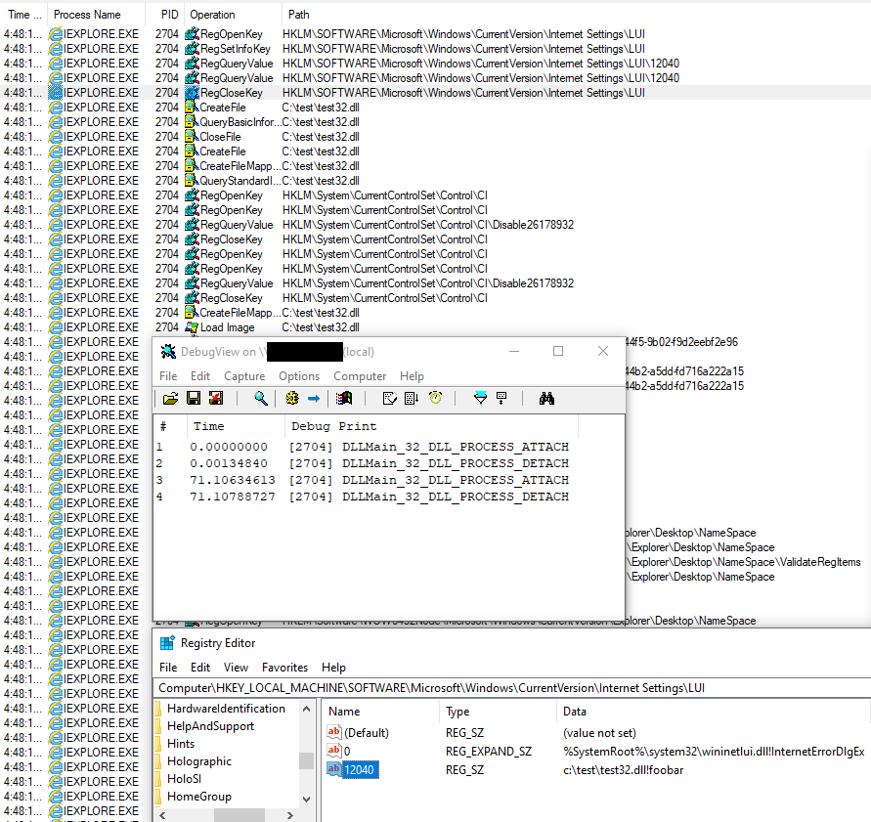
Task: Click Find binoculars icon in DebugView
Action: (546, 398)
